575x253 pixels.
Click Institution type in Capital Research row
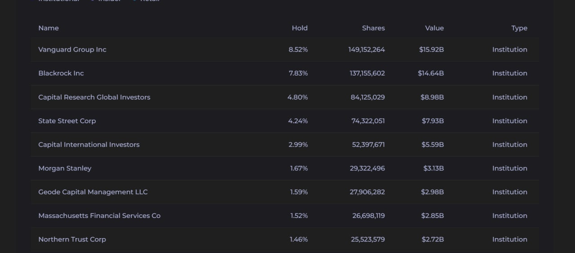[510, 97]
